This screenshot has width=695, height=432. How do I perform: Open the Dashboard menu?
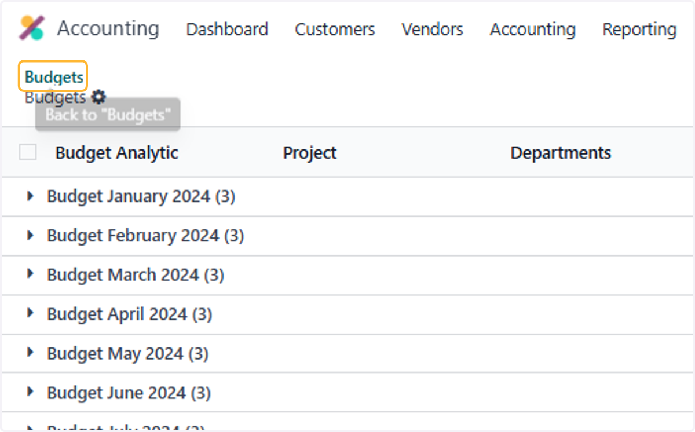[227, 29]
